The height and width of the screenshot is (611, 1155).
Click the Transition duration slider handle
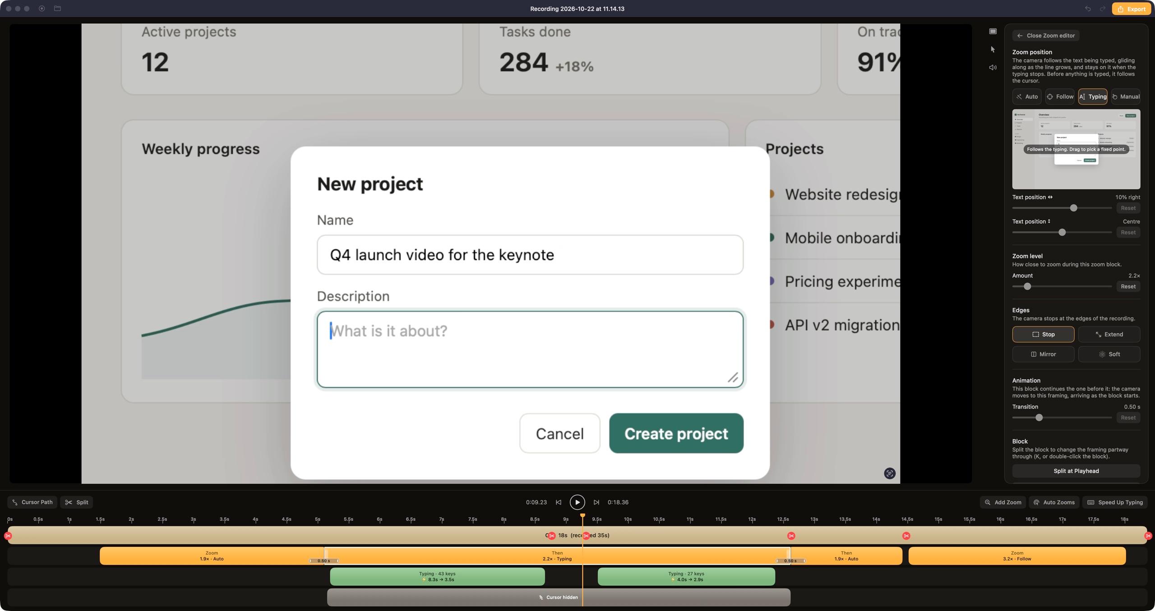tap(1039, 418)
